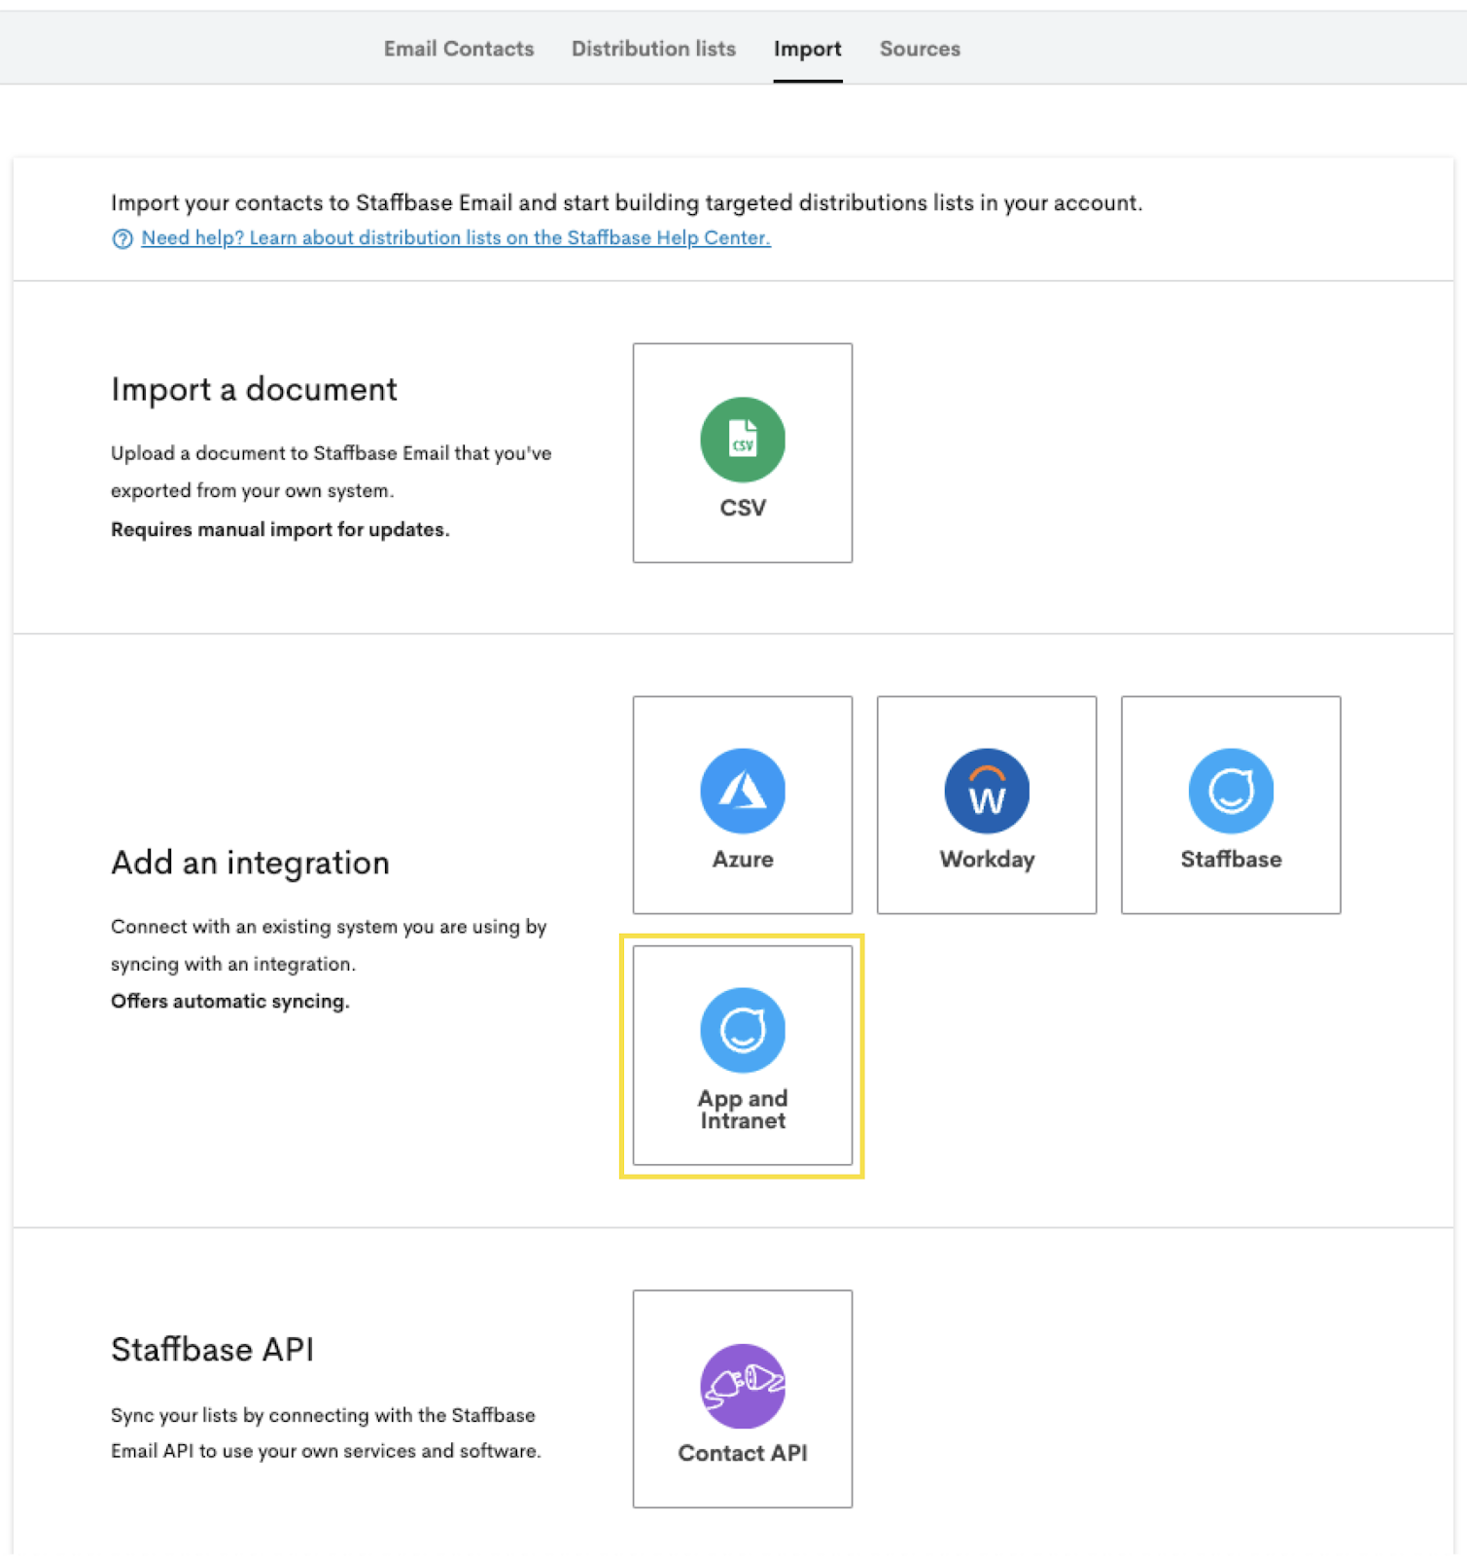Viewport: 1467px width, 1556px height.
Task: Click the Azure tile label
Action: (x=743, y=860)
